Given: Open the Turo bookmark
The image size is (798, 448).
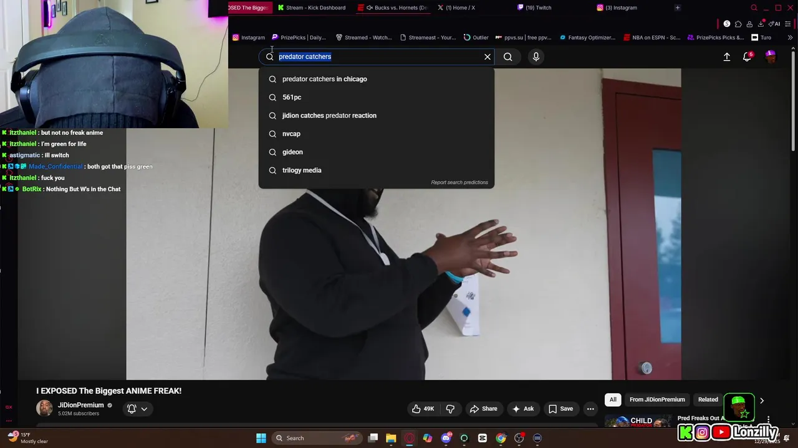Looking at the screenshot, I should click(x=761, y=37).
